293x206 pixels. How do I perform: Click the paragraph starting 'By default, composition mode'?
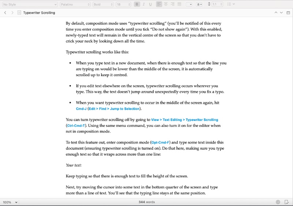tap(144, 32)
